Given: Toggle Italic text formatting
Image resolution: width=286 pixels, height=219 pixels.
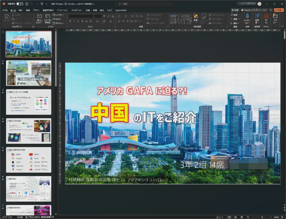Looking at the screenshot, I should point(75,21).
